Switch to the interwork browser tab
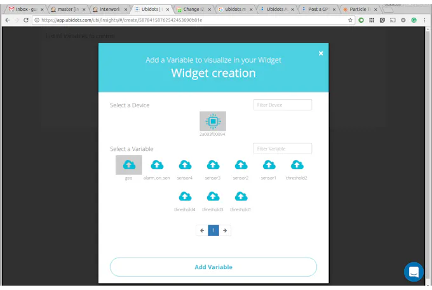 [109, 9]
